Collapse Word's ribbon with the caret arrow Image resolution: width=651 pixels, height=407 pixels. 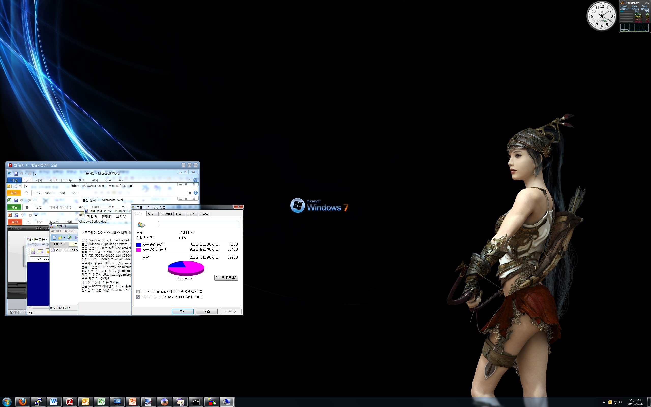click(190, 180)
